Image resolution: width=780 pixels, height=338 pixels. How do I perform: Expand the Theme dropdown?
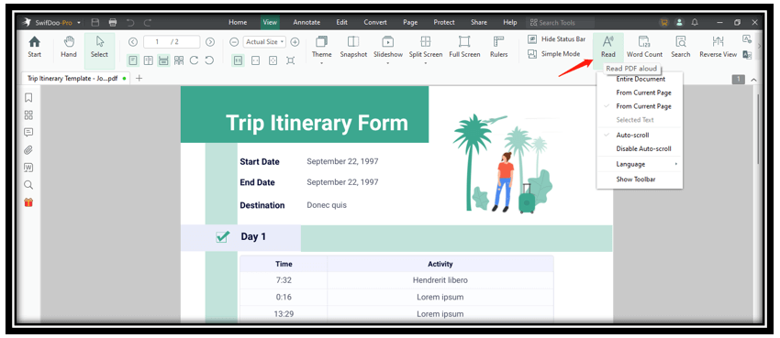(x=321, y=49)
